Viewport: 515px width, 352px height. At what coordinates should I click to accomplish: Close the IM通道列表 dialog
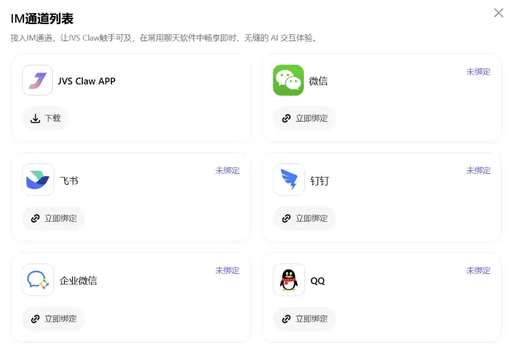click(498, 13)
